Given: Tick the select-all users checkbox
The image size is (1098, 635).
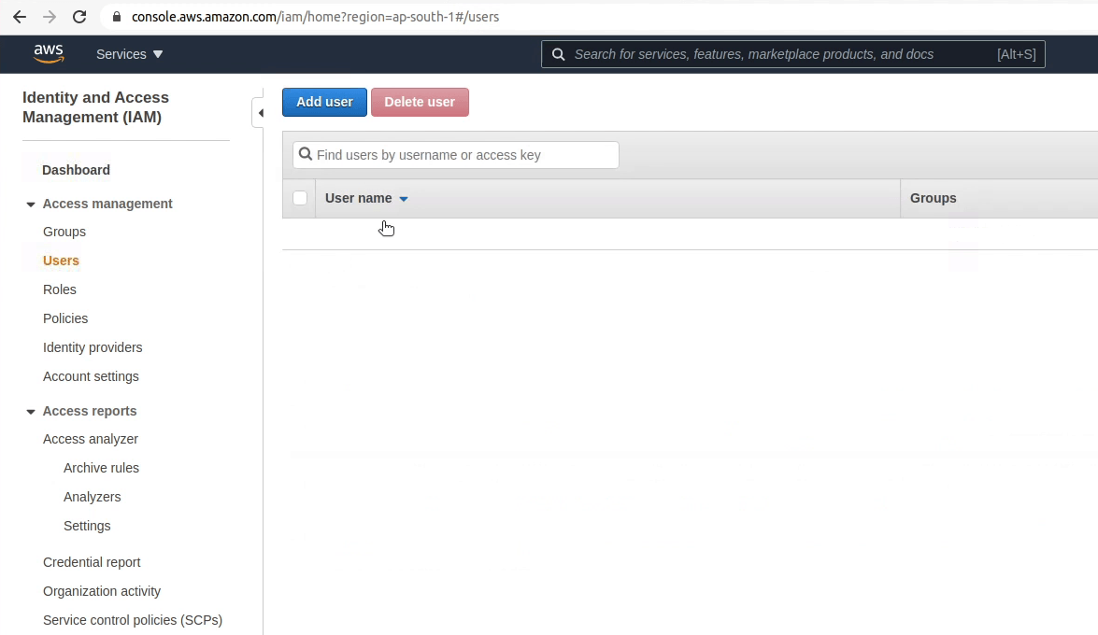Looking at the screenshot, I should [x=300, y=198].
